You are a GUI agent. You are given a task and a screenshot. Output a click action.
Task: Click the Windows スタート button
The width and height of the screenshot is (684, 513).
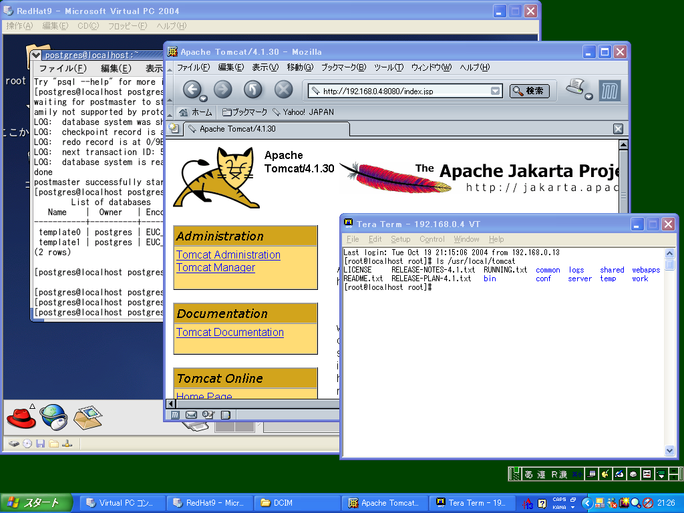click(36, 503)
